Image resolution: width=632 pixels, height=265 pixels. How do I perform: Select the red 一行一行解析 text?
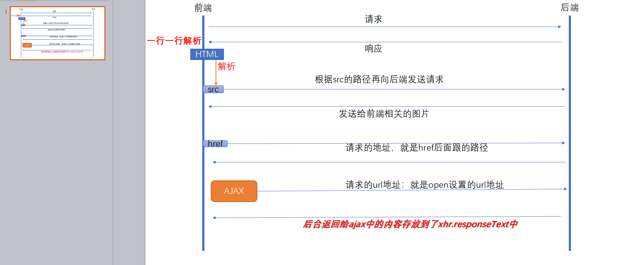(174, 40)
